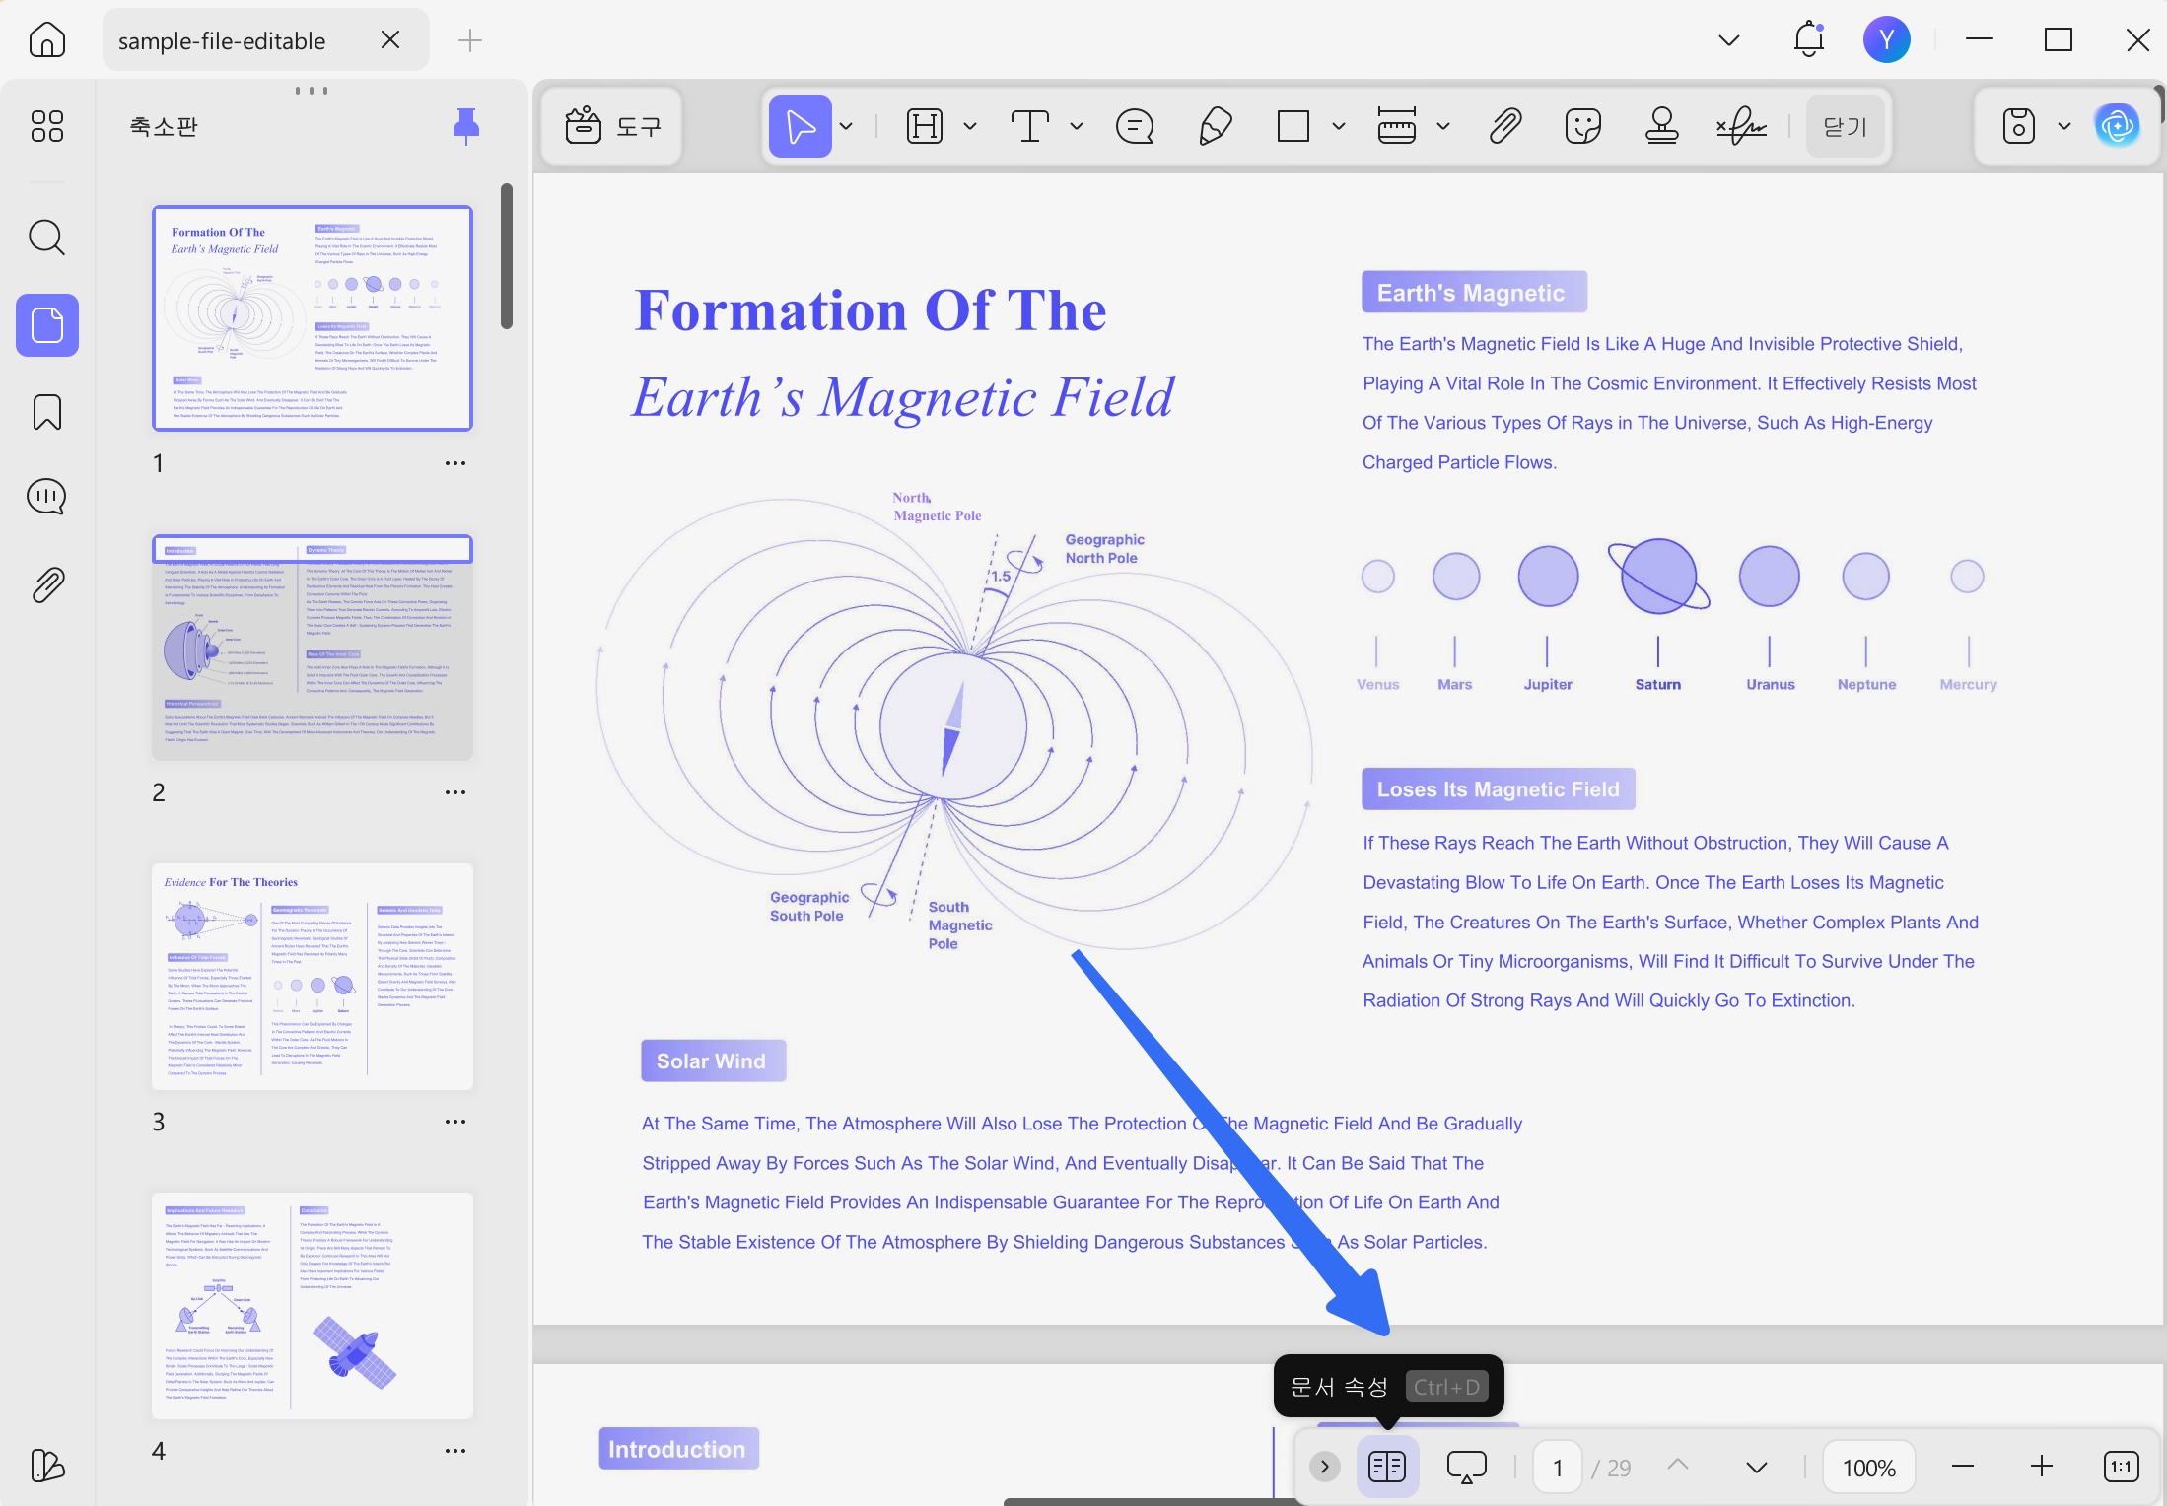Close the sample-file-editable tab
The image size is (2167, 1506).
click(390, 40)
